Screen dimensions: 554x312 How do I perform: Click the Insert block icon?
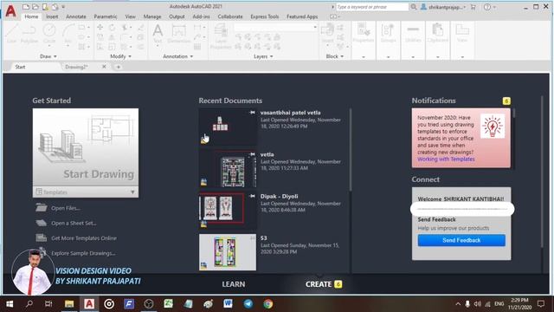coord(327,33)
